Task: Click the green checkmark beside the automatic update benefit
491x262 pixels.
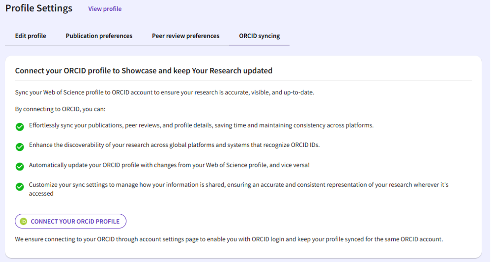Action: [x=19, y=167]
